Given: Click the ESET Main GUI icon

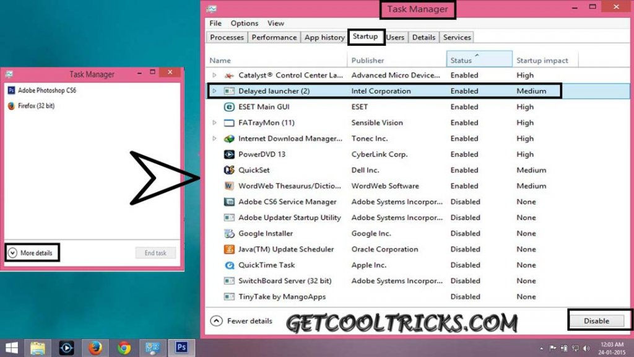Looking at the screenshot, I should coord(229,107).
